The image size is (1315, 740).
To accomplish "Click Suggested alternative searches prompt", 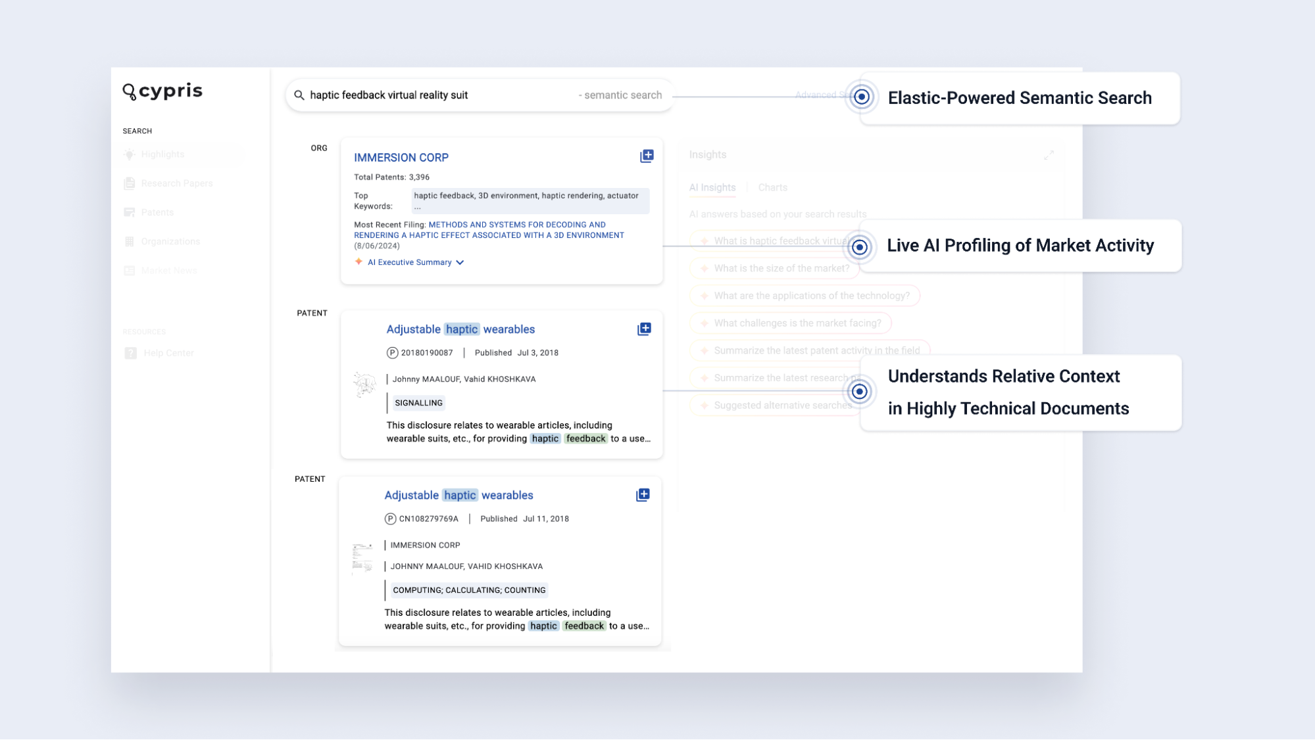I will (775, 405).
